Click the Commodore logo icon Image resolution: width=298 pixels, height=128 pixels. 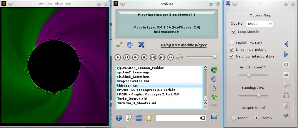pos(130,45)
